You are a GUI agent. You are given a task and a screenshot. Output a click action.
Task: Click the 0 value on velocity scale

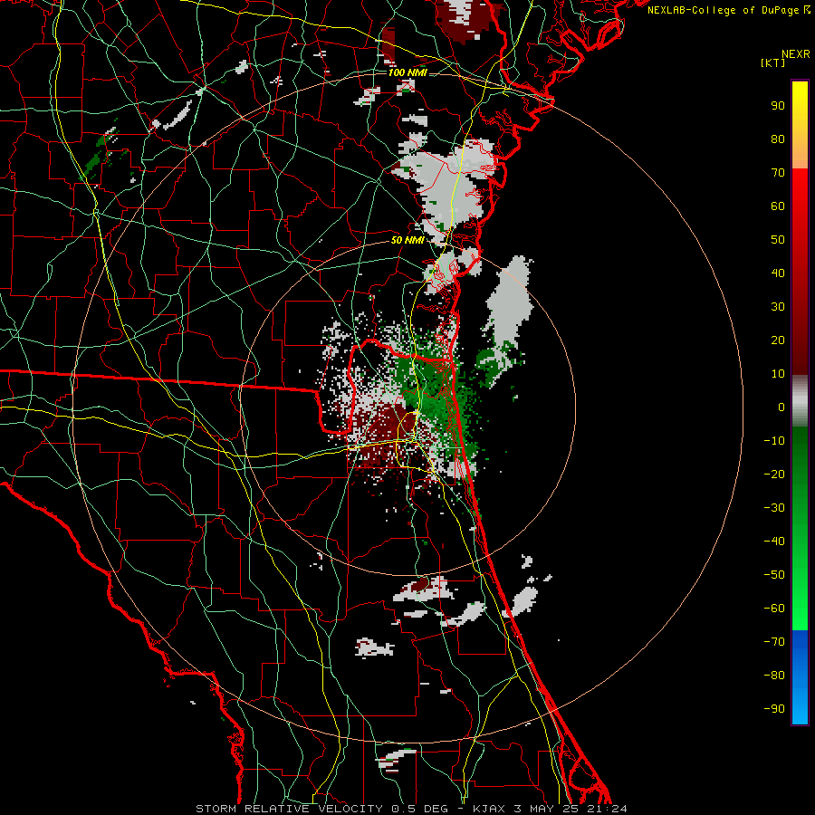coord(781,407)
